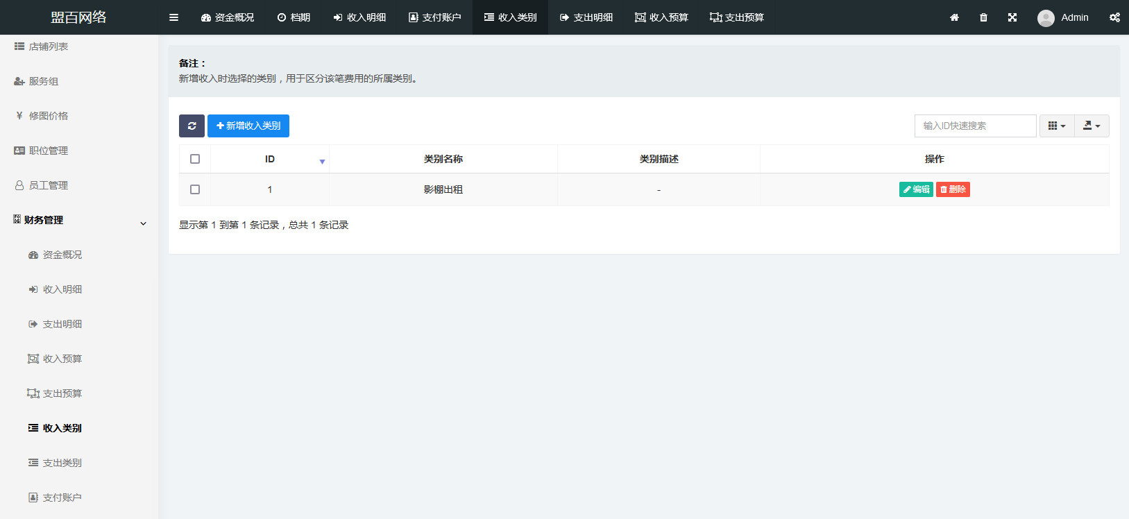Viewport: 1129px width, 519px height.
Task: Click the refresh table button
Action: 192,126
